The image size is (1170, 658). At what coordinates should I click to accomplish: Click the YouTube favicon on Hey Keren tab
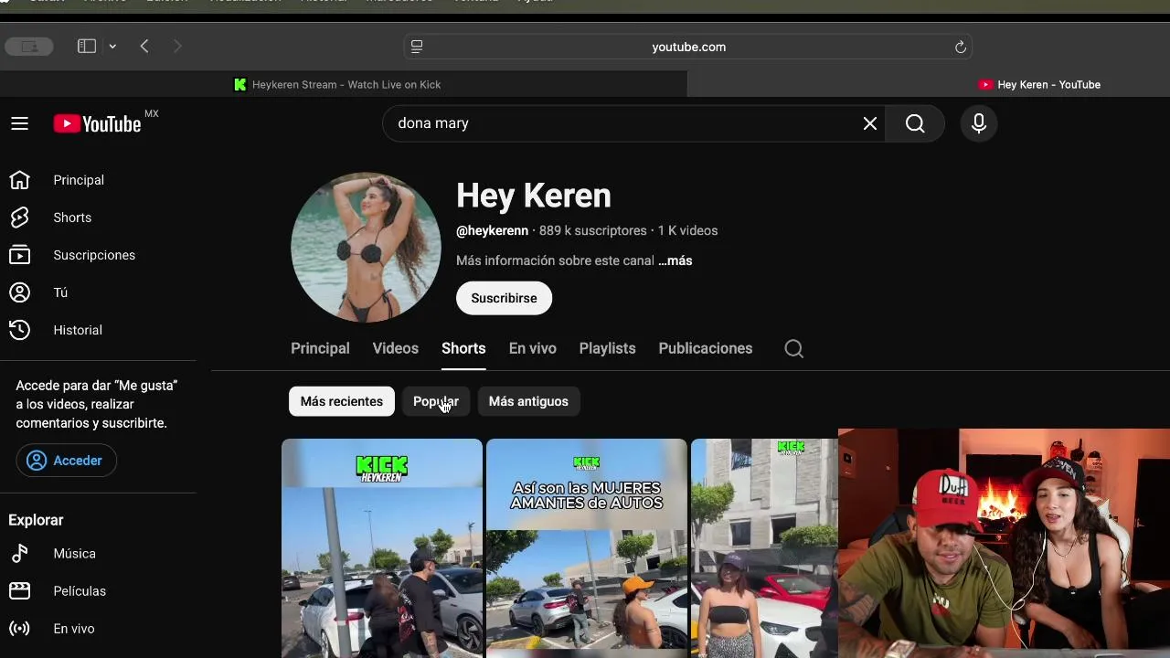(985, 84)
